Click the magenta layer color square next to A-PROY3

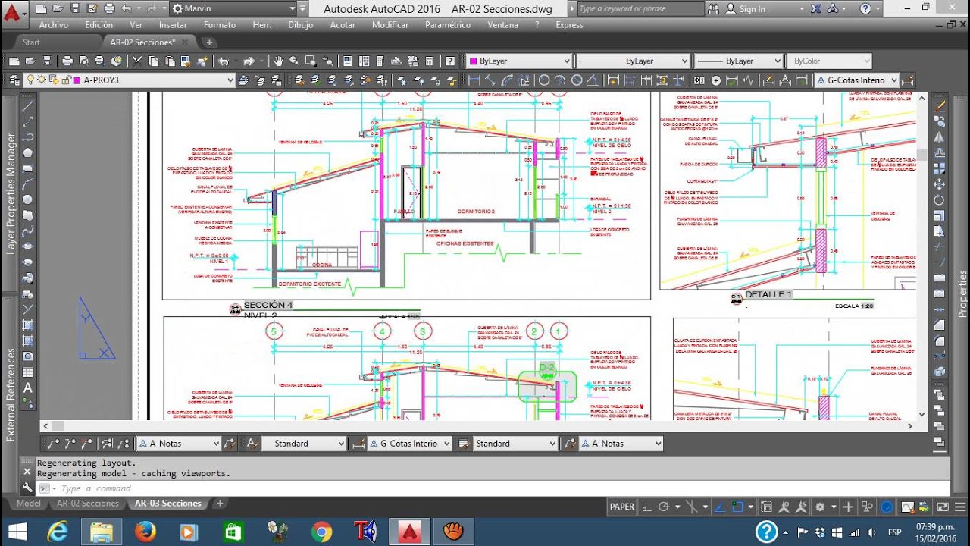coord(77,80)
